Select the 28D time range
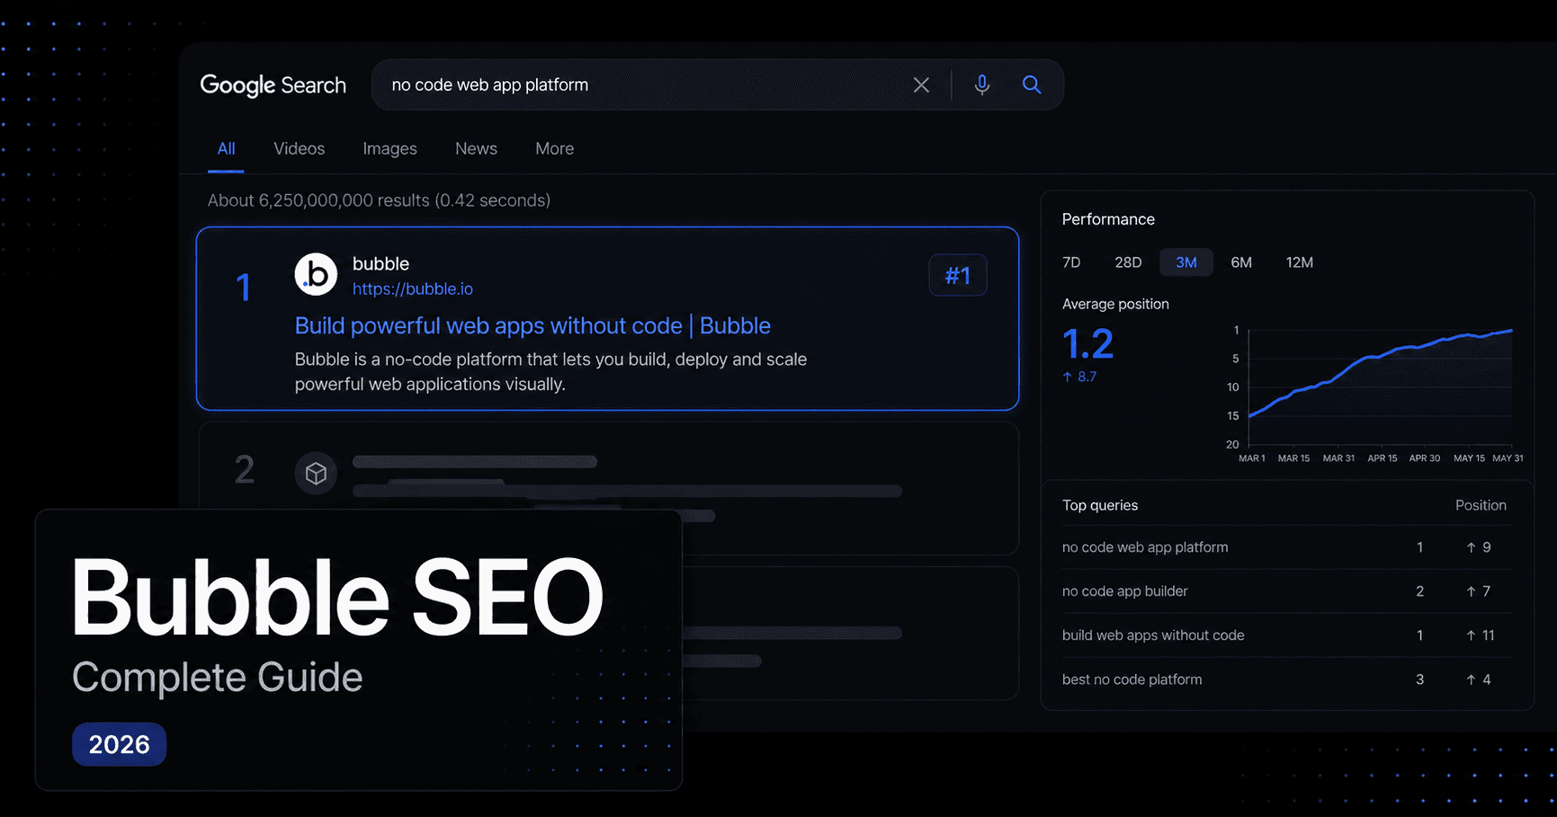The height and width of the screenshot is (817, 1557). [x=1128, y=262]
